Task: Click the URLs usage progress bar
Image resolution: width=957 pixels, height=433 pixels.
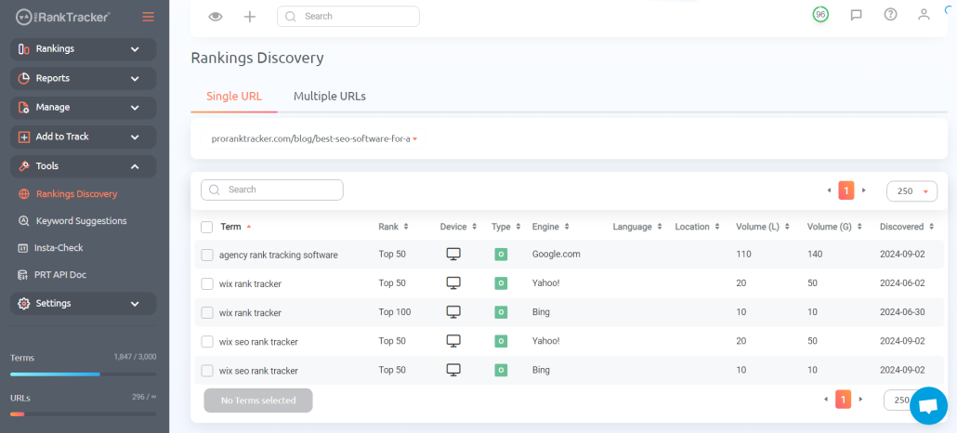Action: 83,414
